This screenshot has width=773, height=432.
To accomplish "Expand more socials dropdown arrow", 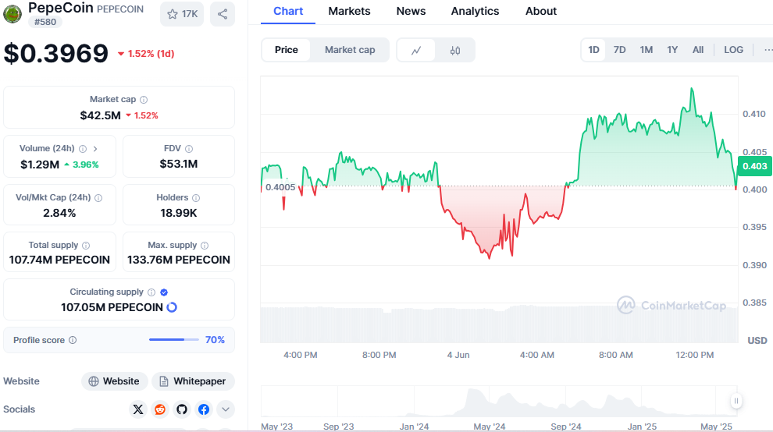I will (226, 409).
